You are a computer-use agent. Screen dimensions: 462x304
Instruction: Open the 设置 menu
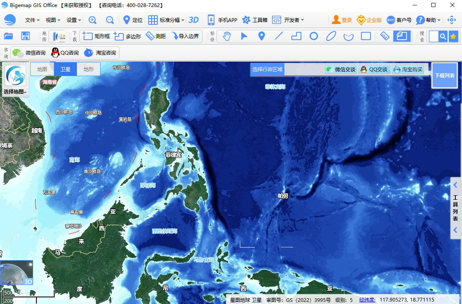[74, 20]
